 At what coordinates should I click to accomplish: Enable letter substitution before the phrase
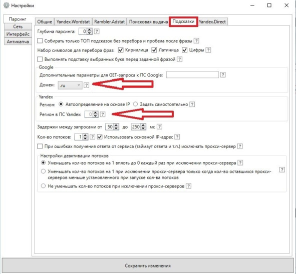[40, 59]
